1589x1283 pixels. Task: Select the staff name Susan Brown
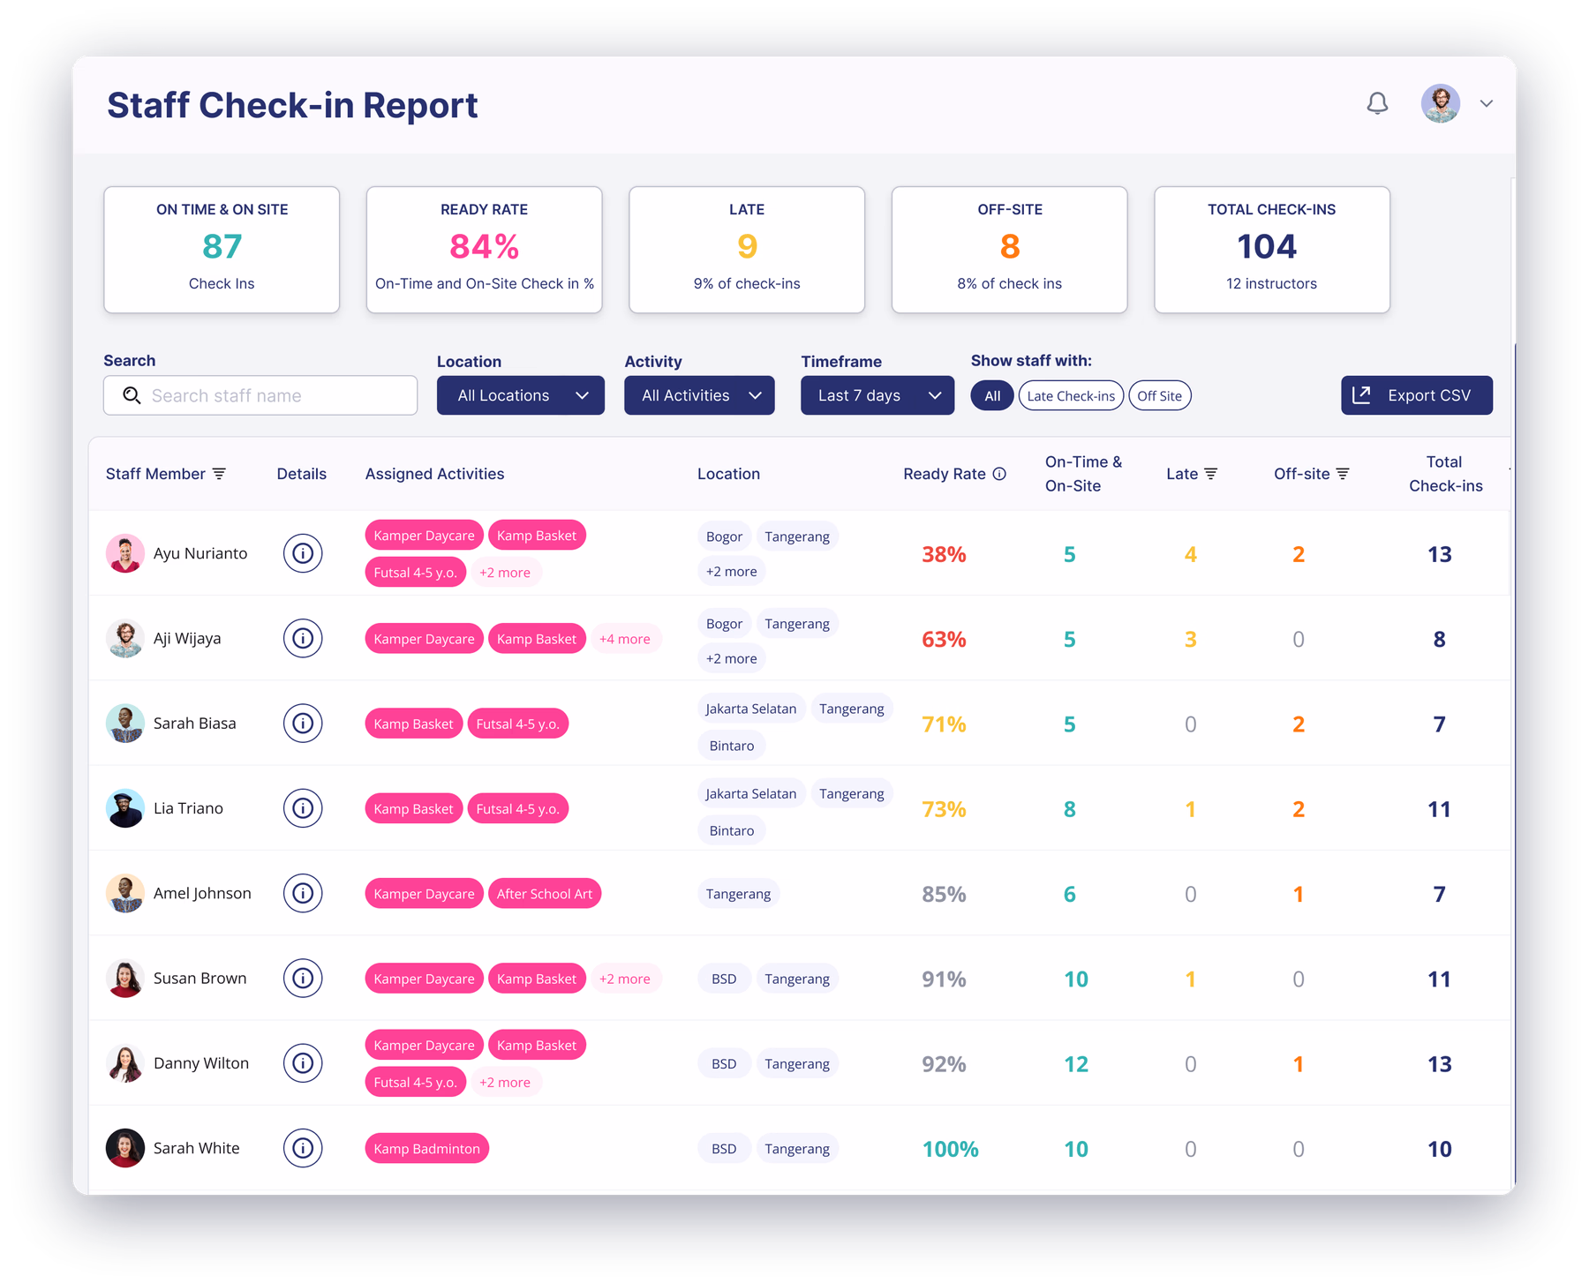(x=200, y=978)
